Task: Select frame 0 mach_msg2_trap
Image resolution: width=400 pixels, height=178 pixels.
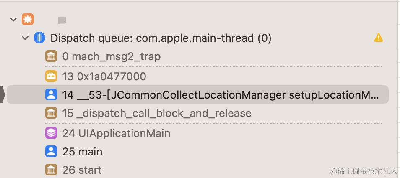Action: click(198, 56)
